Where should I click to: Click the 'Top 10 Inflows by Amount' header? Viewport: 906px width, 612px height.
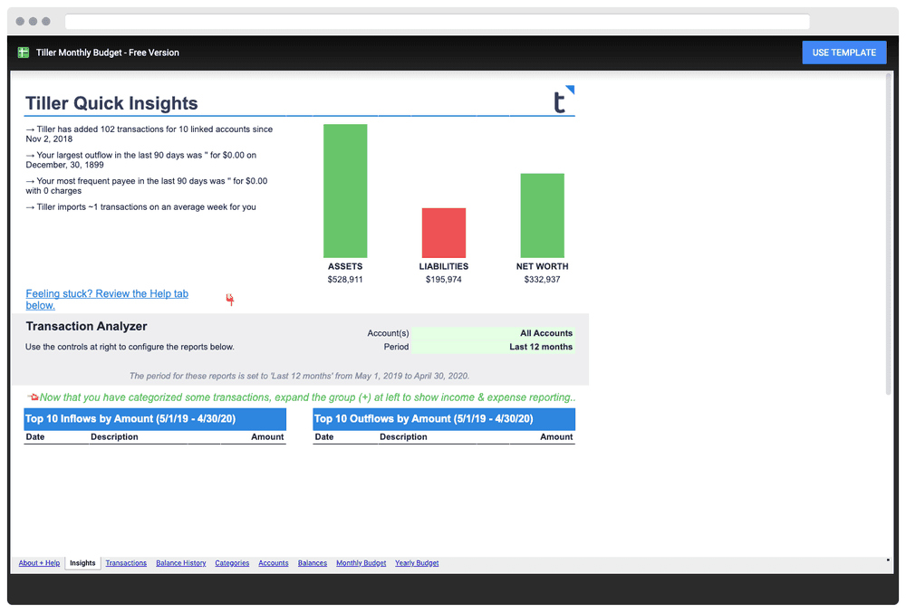click(155, 419)
